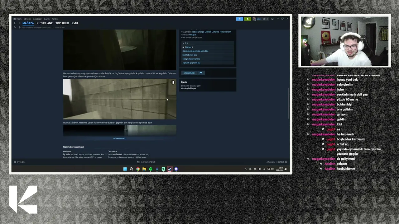This screenshot has height=224, width=399.
Task: Open publisher IronEqual's page
Action: [192, 35]
